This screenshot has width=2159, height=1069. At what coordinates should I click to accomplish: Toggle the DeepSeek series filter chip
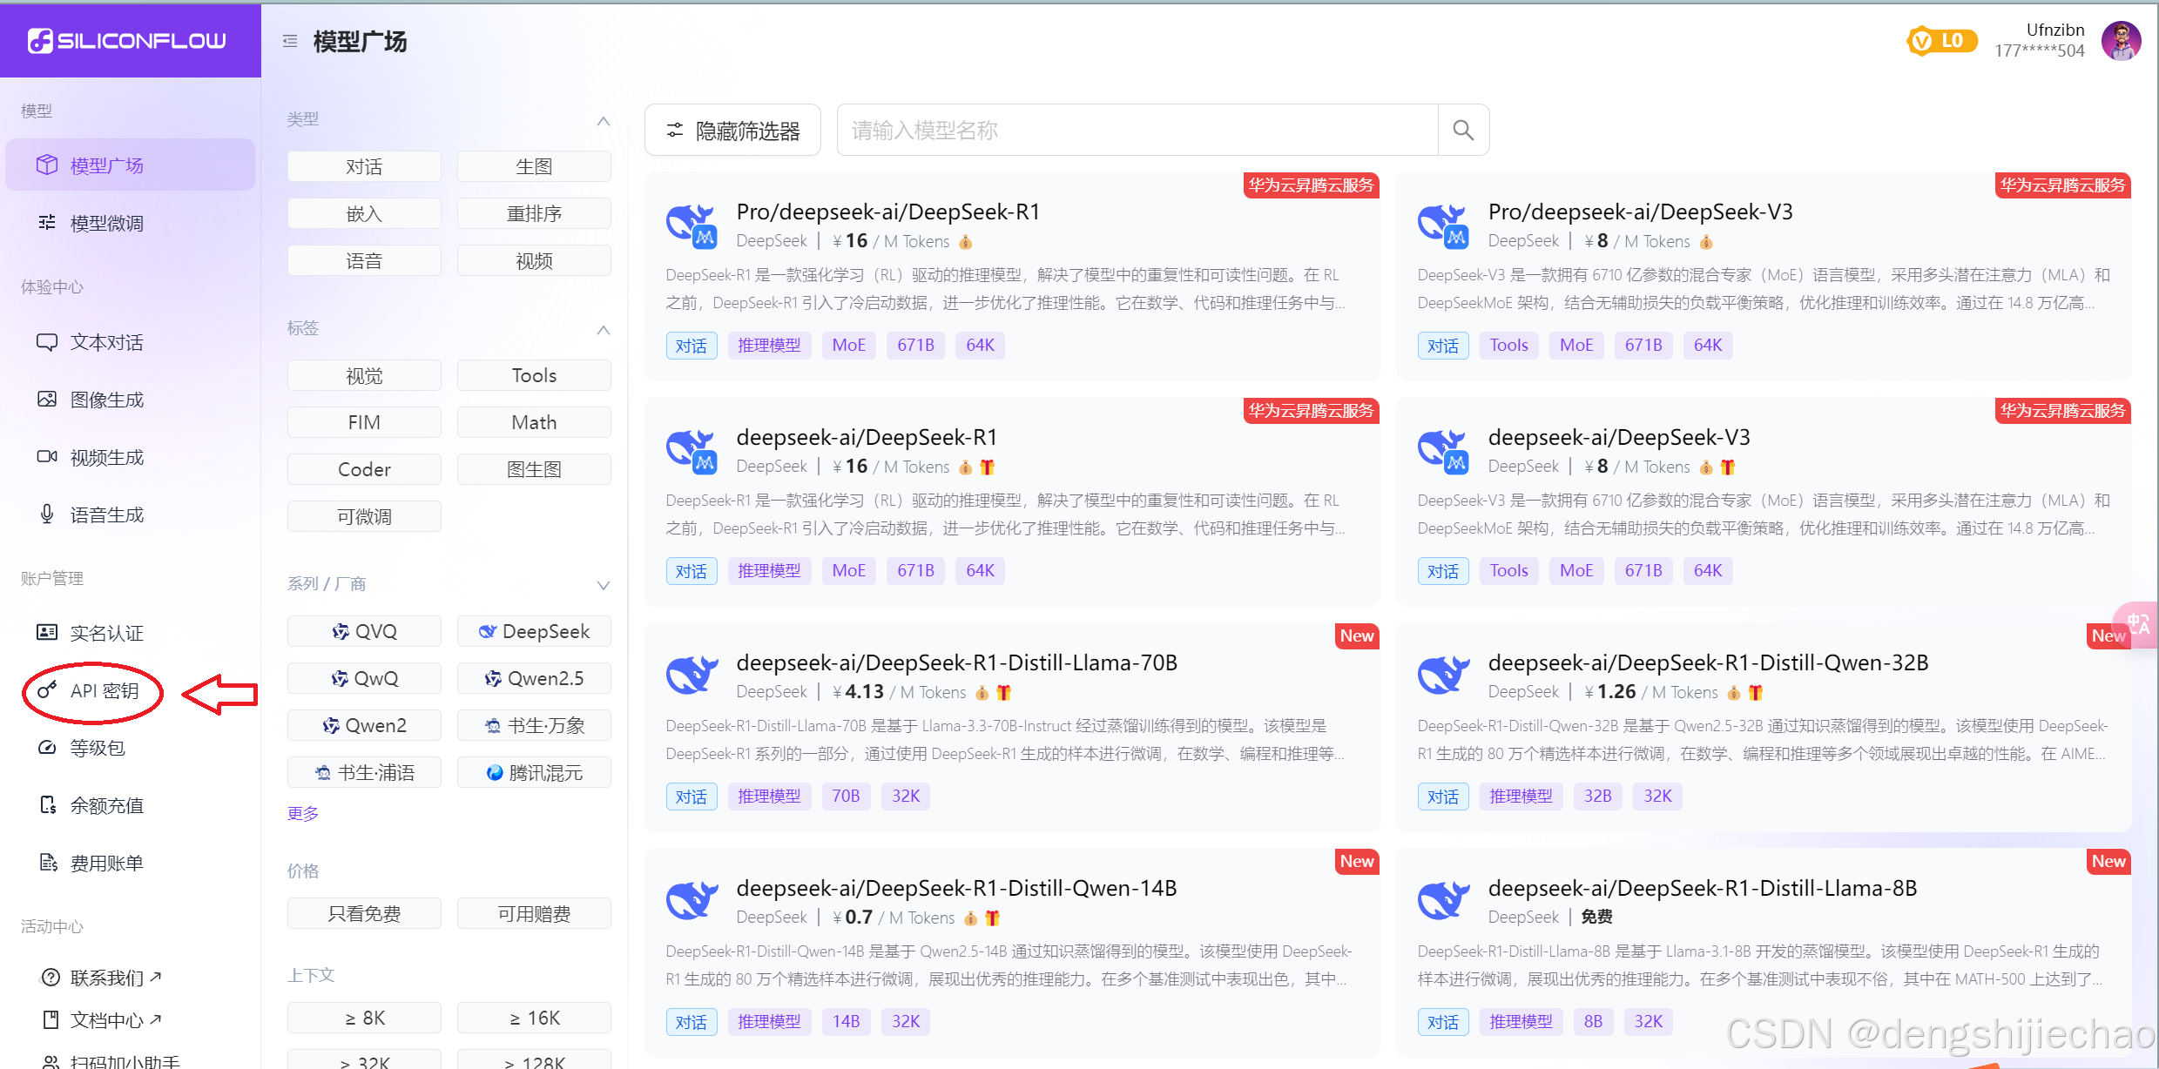tap(534, 631)
